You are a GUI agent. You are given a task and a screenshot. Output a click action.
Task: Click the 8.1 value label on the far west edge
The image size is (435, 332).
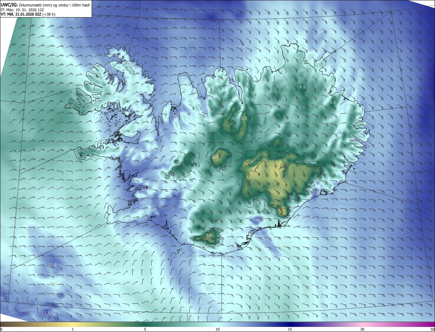click(x=23, y=208)
